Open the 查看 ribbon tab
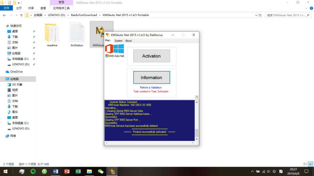Image resolution: width=314 pixels, height=176 pixels. [43, 8]
